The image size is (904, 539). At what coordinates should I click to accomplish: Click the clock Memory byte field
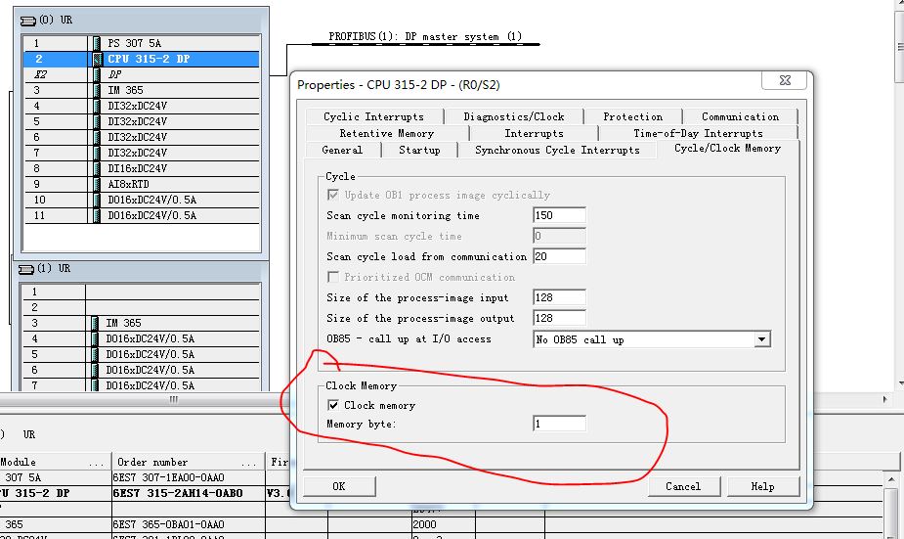(559, 424)
